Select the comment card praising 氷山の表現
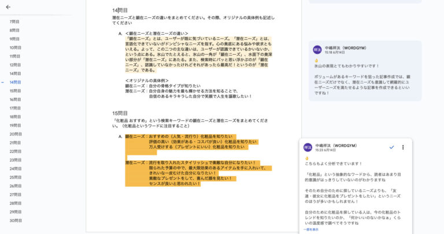 tap(365, 71)
